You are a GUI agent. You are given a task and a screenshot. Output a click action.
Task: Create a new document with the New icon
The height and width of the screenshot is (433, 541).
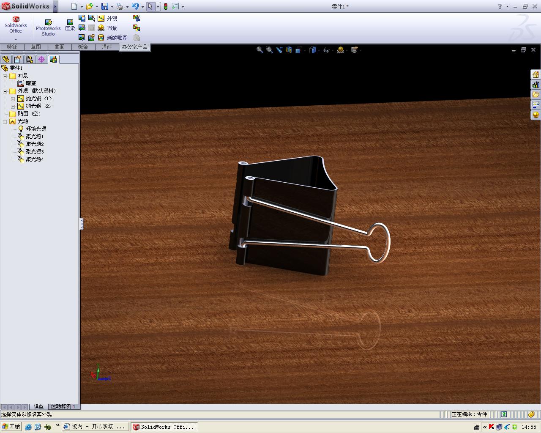[74, 6]
